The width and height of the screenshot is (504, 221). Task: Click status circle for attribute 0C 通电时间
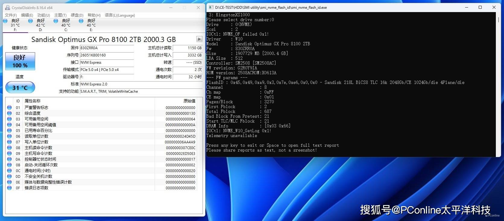tap(9, 171)
